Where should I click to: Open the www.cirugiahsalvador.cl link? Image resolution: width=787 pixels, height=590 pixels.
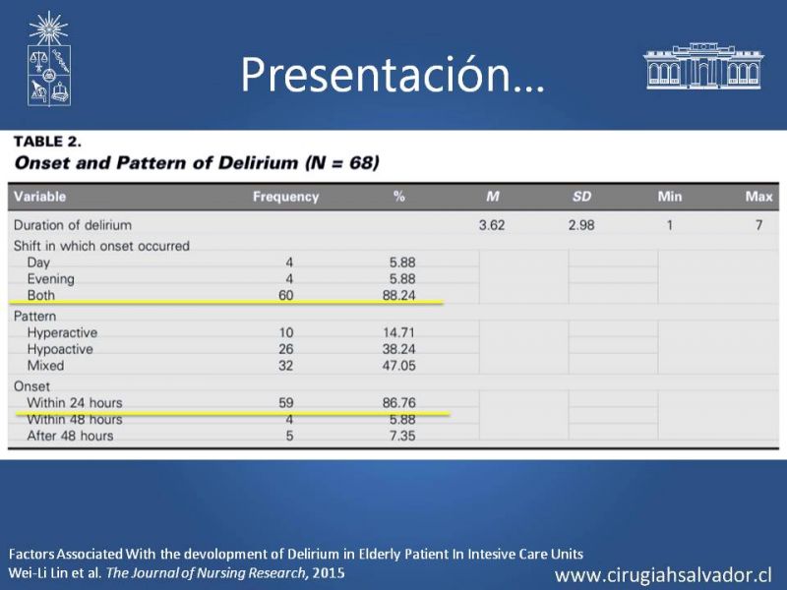point(663,575)
